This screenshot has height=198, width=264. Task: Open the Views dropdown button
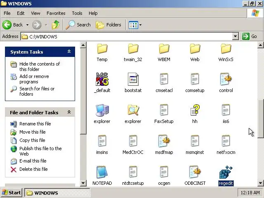(x=135, y=25)
